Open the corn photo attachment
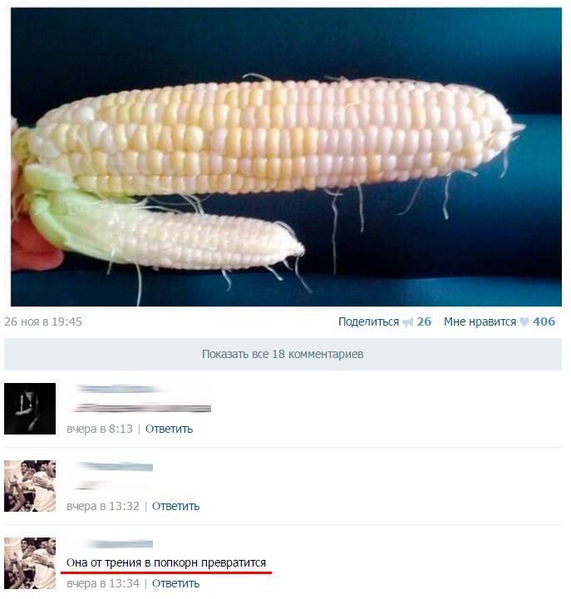The width and height of the screenshot is (571, 599). point(286,157)
